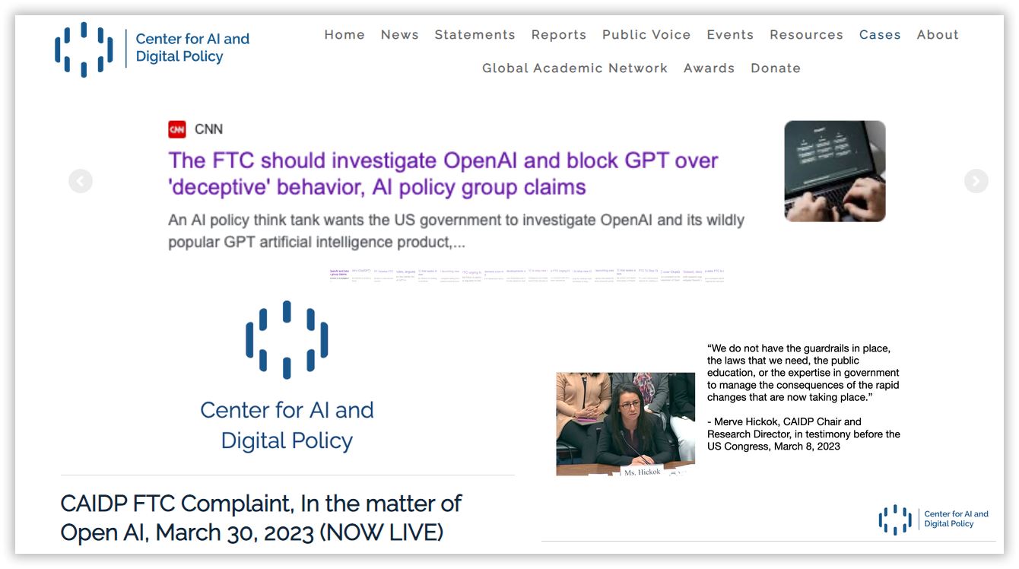Click the Merve Hickok attribution text
Viewport: 1019px width, 569px height.
[x=803, y=434]
